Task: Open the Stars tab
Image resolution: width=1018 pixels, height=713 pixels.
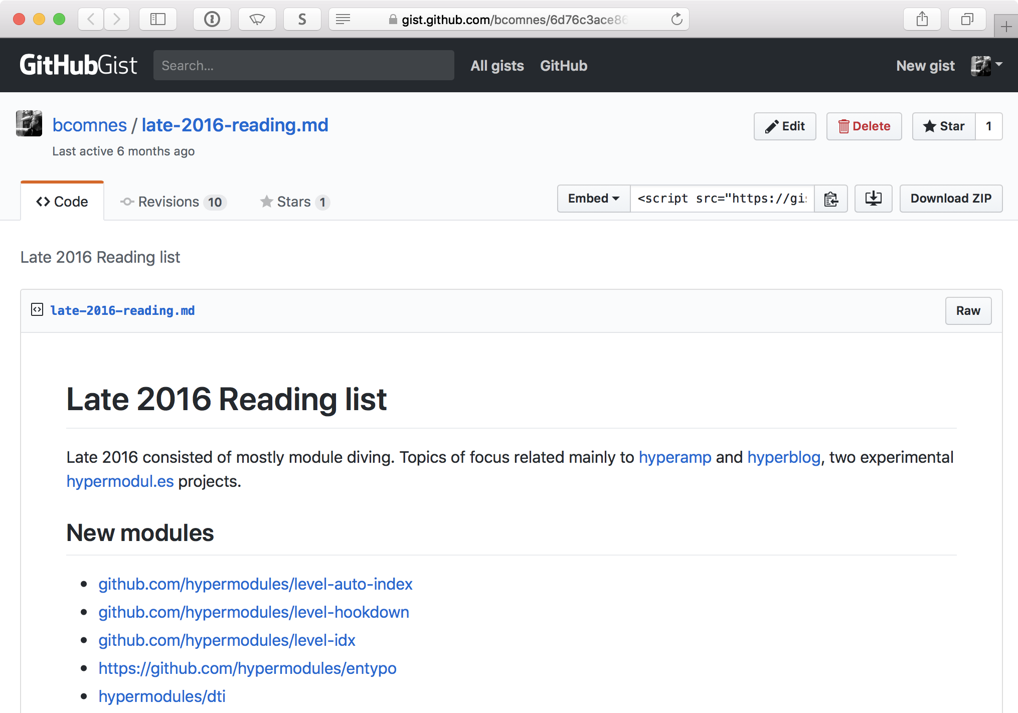Action: (294, 202)
